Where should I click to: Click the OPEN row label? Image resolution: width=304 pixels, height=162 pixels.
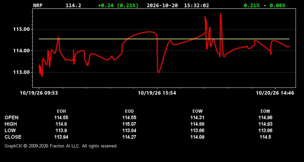point(12,117)
